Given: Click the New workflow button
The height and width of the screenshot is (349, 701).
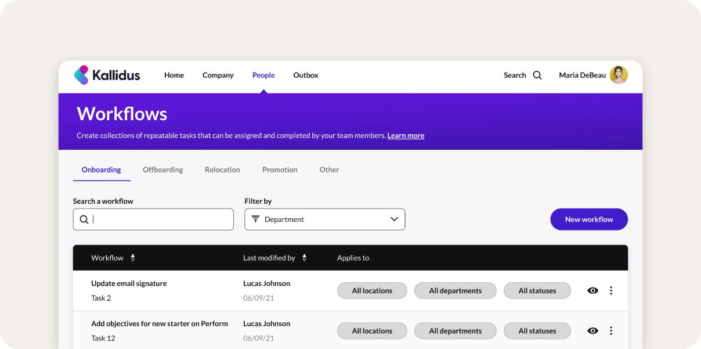Looking at the screenshot, I should [589, 220].
